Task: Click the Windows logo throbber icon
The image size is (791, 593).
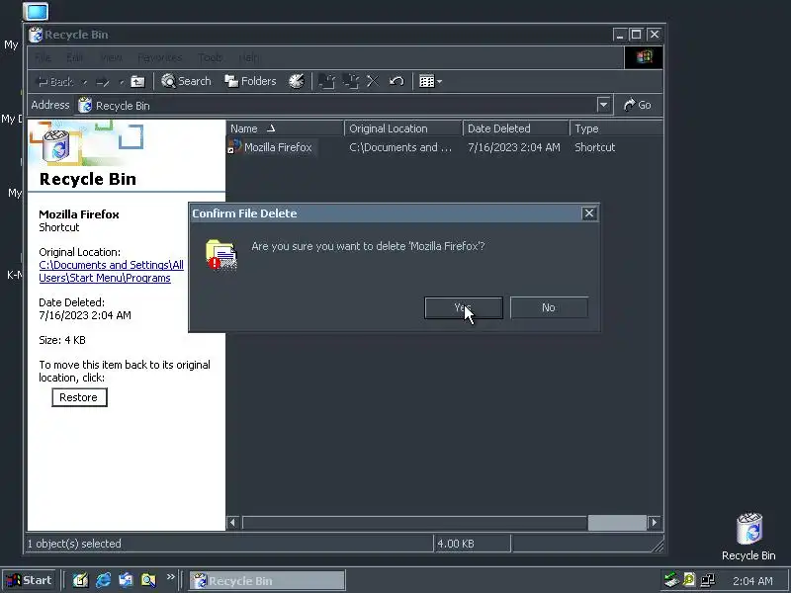Action: [x=644, y=57]
